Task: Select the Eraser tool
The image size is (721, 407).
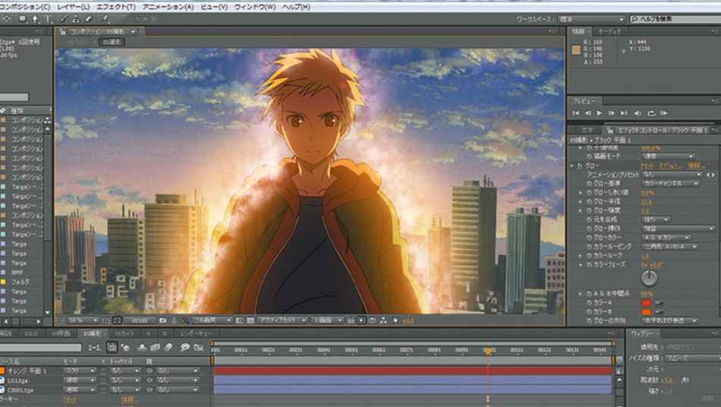Action: coord(89,18)
